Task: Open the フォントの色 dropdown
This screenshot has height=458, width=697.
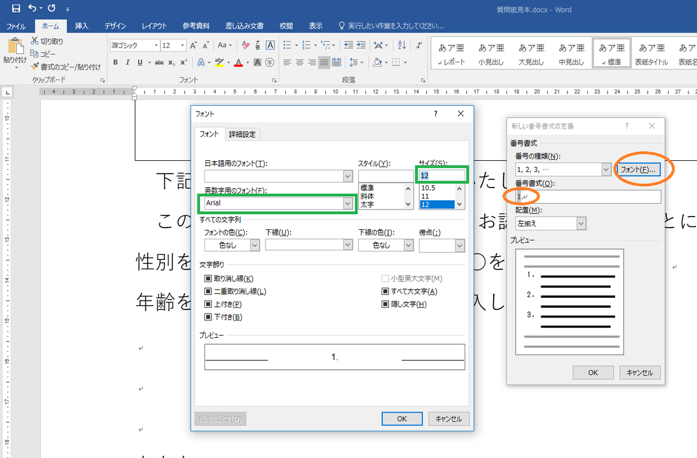Action: [255, 246]
